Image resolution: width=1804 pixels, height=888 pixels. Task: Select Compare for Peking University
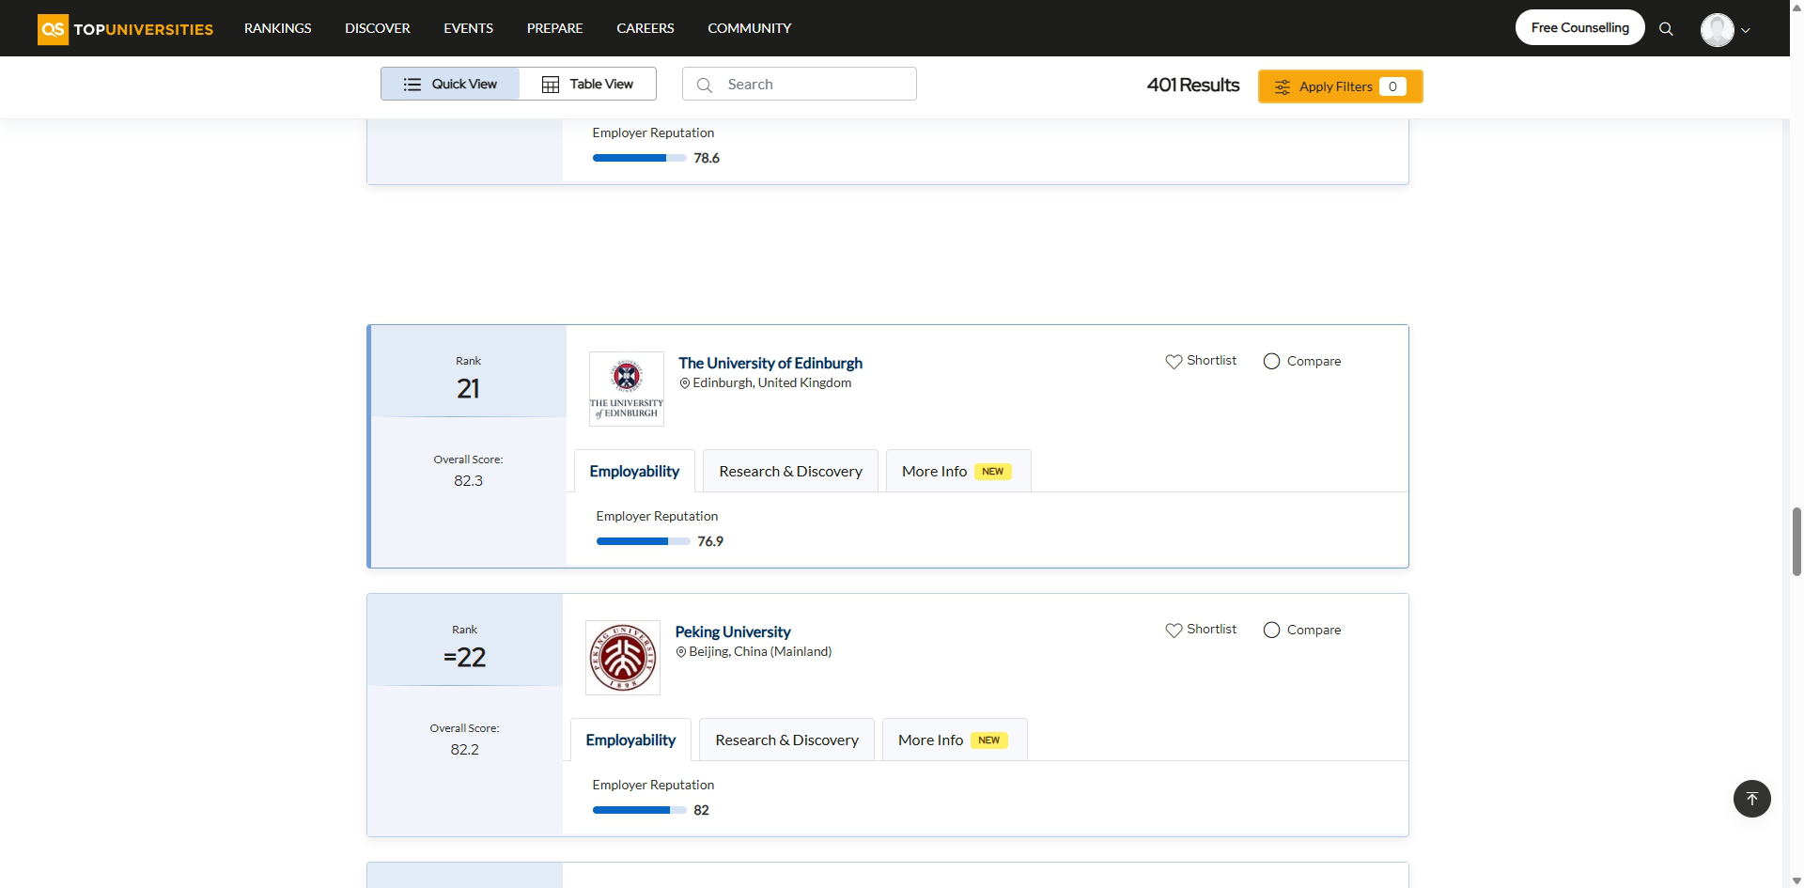(x=1271, y=631)
